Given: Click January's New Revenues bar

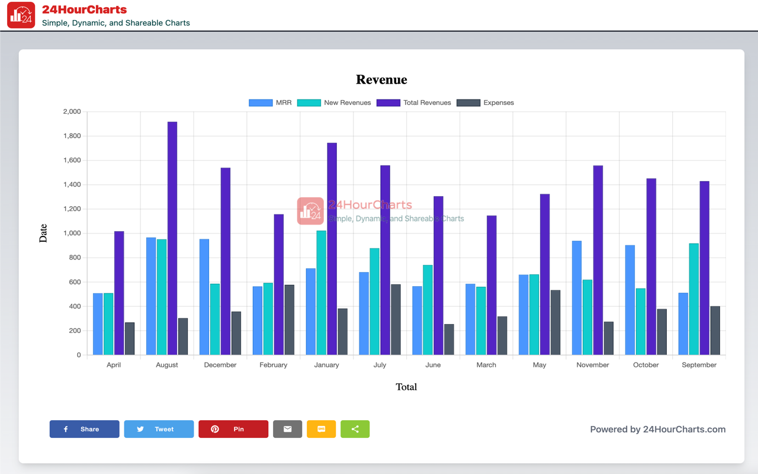Looking at the screenshot, I should (x=321, y=293).
